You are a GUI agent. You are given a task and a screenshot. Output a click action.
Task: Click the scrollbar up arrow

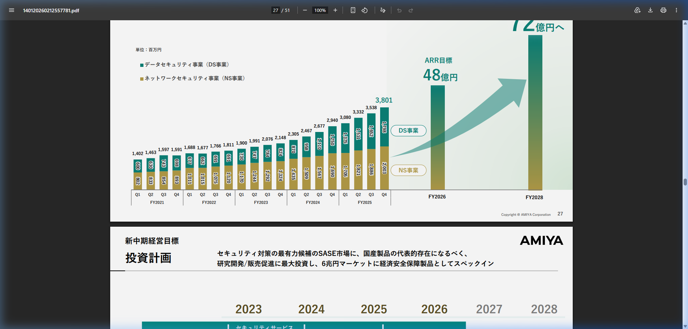pyautogui.click(x=685, y=23)
